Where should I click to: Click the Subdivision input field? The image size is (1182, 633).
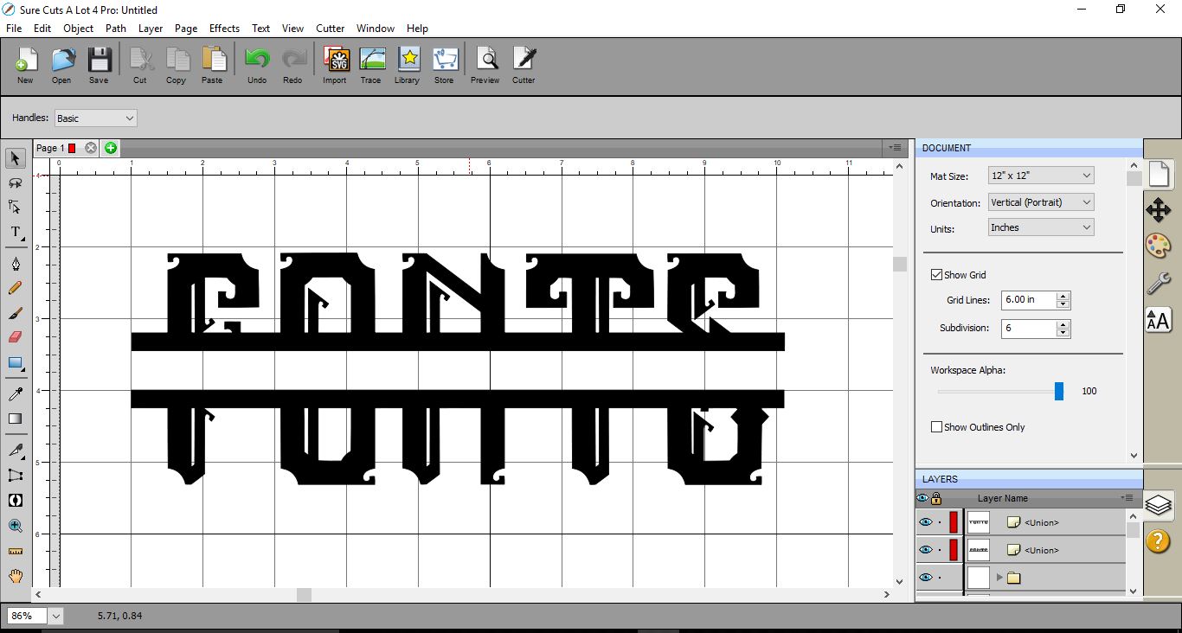pyautogui.click(x=1029, y=329)
